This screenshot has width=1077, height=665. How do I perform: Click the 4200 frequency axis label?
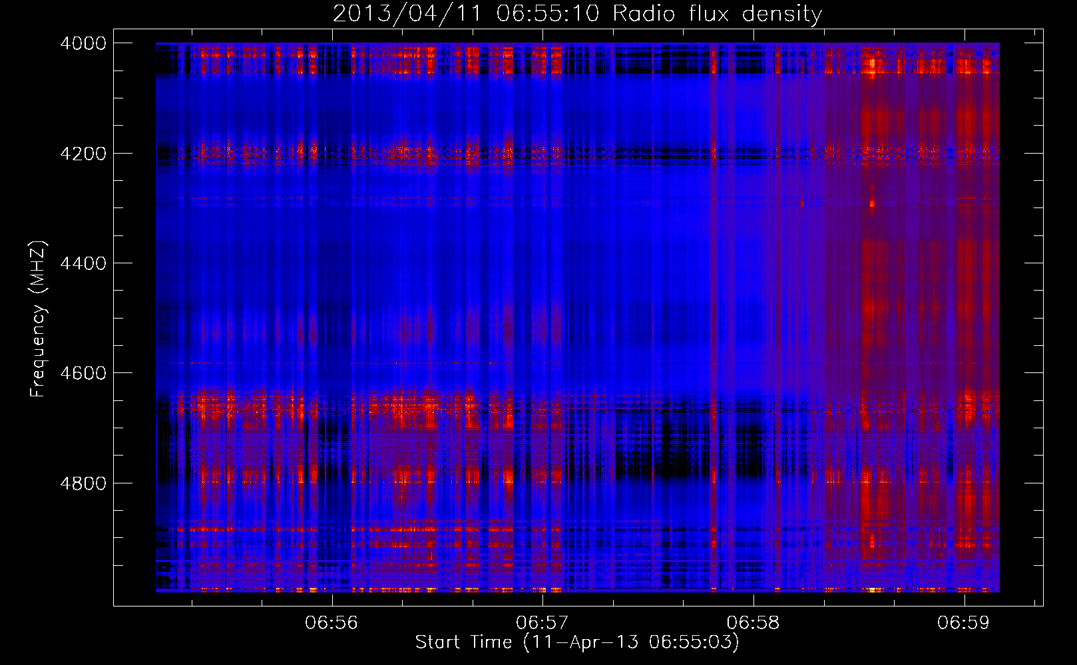tap(83, 153)
